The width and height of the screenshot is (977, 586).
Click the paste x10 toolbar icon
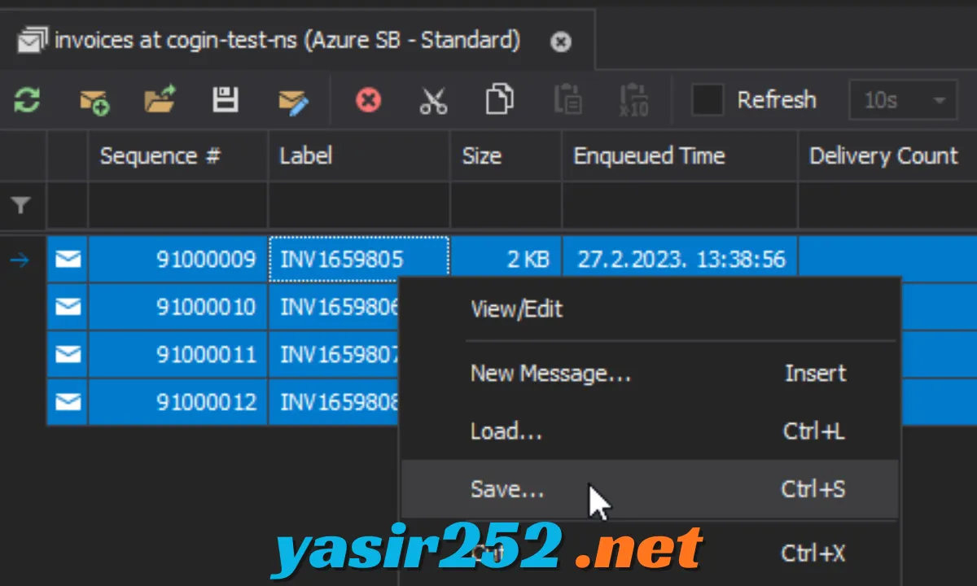tap(633, 101)
